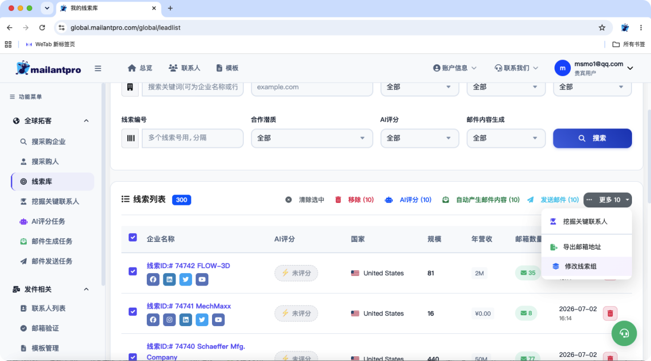Toggle the 更多 10 dropdown button

tap(607, 200)
